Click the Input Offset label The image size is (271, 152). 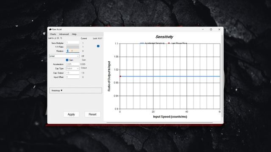tap(58, 77)
